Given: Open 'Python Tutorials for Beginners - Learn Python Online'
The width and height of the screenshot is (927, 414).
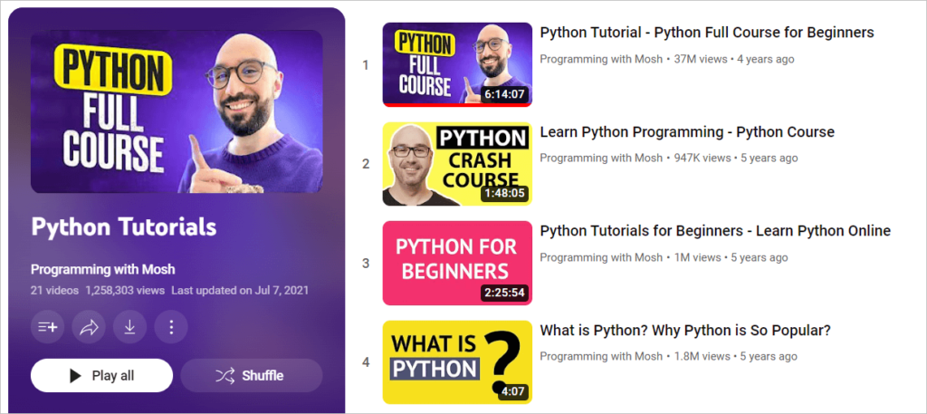Looking at the screenshot, I should point(714,231).
